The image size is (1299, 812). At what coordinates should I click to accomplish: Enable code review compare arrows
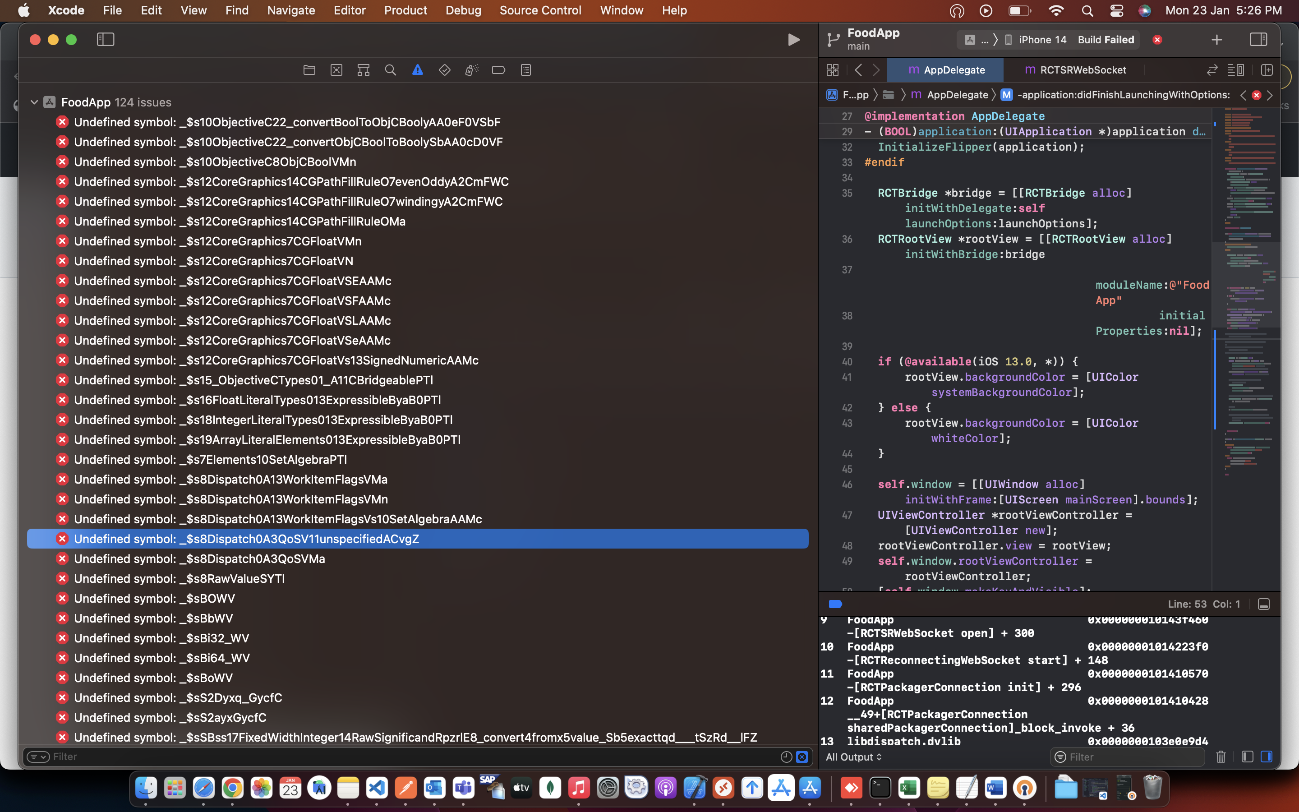click(x=1212, y=70)
